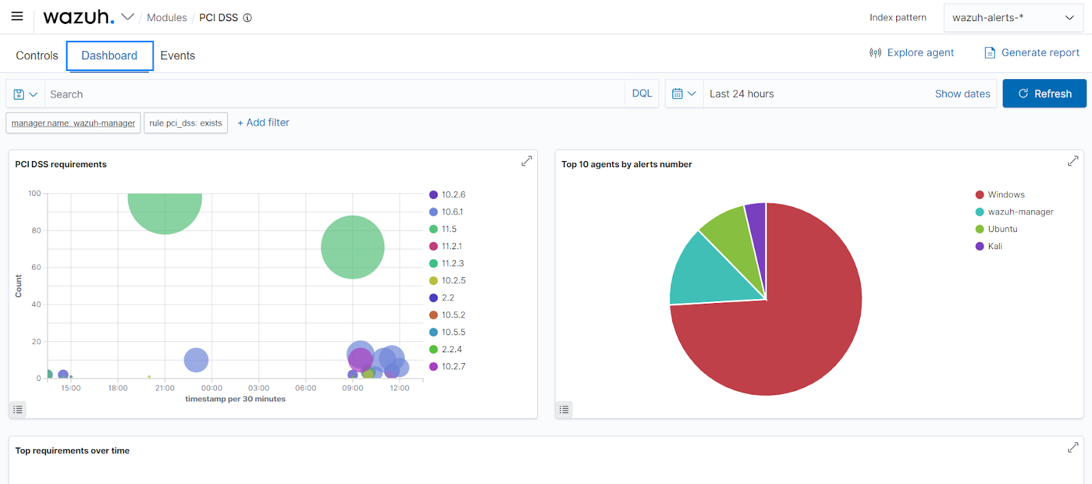This screenshot has width=1092, height=484.
Task: Click Show dates
Action: tap(962, 94)
